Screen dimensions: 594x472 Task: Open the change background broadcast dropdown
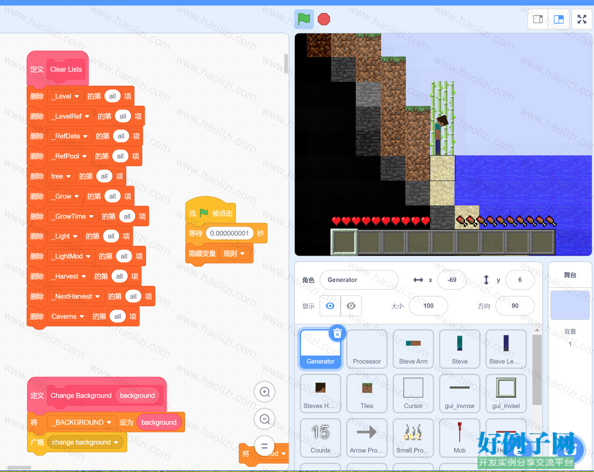(x=85, y=442)
